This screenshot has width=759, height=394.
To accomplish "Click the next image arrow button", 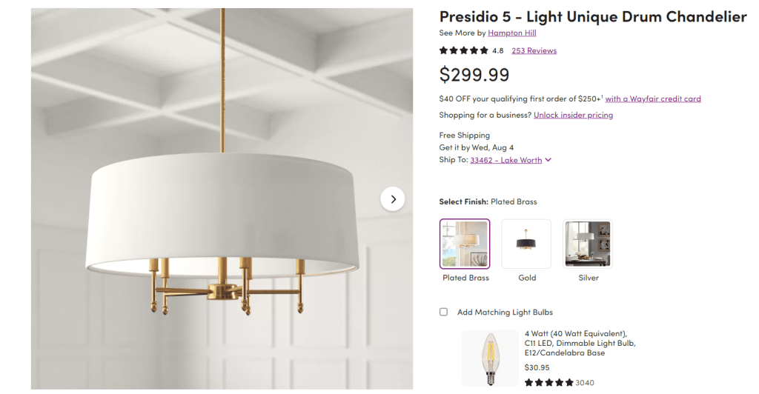I will [x=393, y=198].
